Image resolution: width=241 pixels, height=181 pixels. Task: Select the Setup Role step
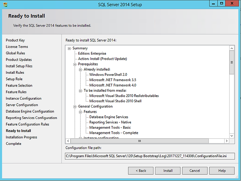tap(14, 79)
